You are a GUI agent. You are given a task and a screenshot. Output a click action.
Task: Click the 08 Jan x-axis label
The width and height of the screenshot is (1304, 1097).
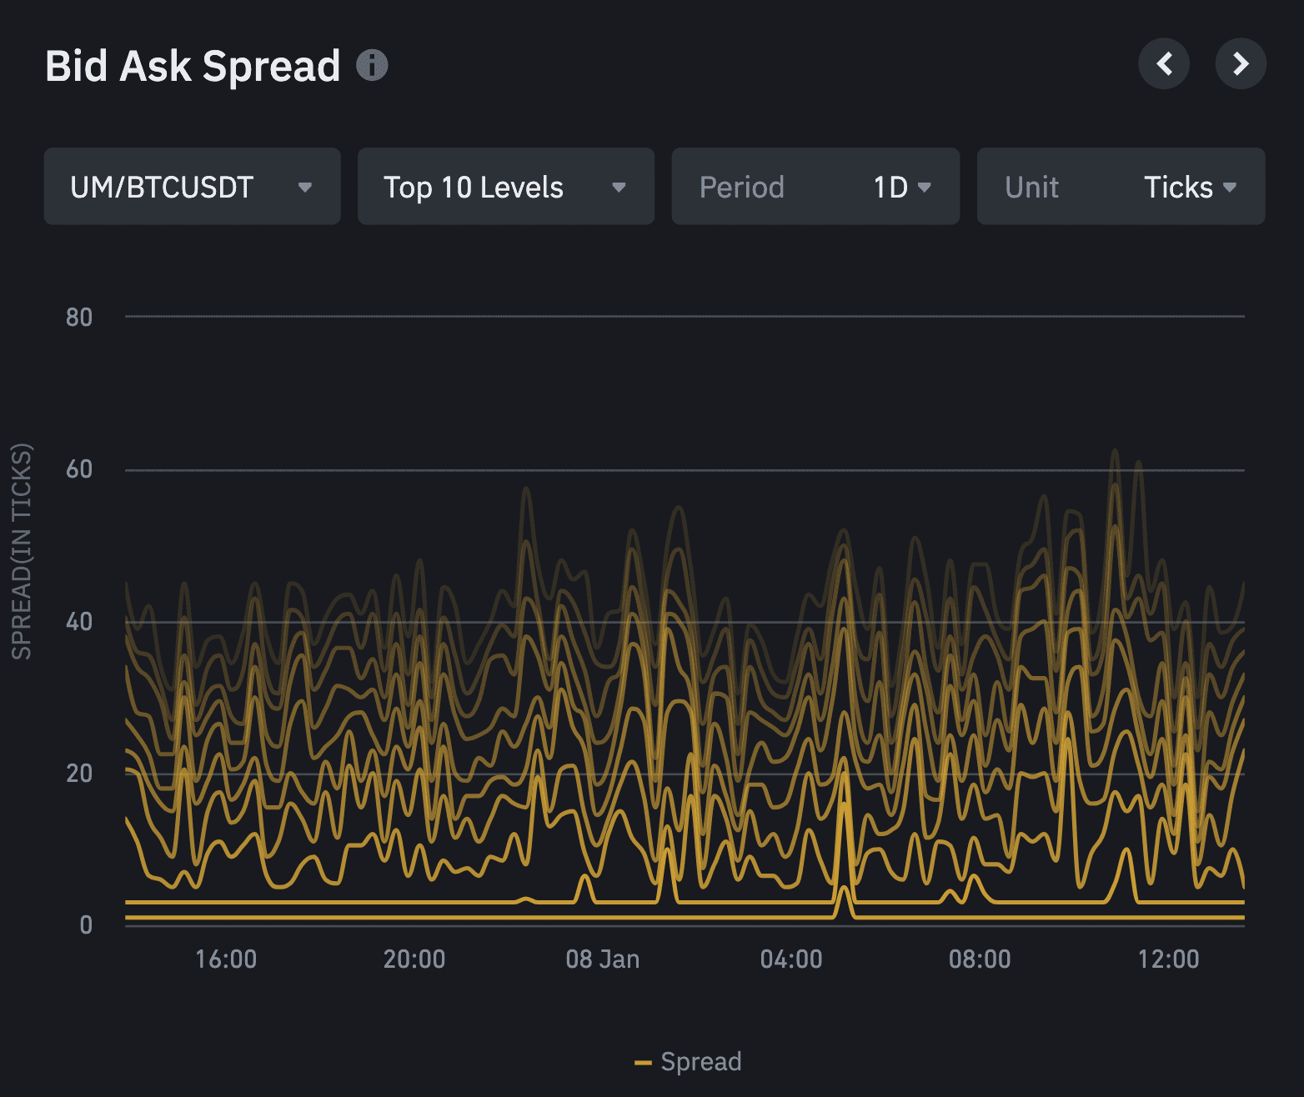tap(603, 959)
